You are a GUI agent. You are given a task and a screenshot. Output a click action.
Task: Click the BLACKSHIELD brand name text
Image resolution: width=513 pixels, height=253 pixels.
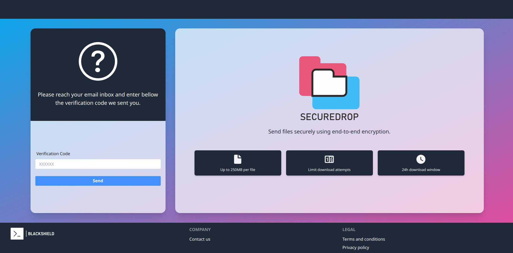41,234
